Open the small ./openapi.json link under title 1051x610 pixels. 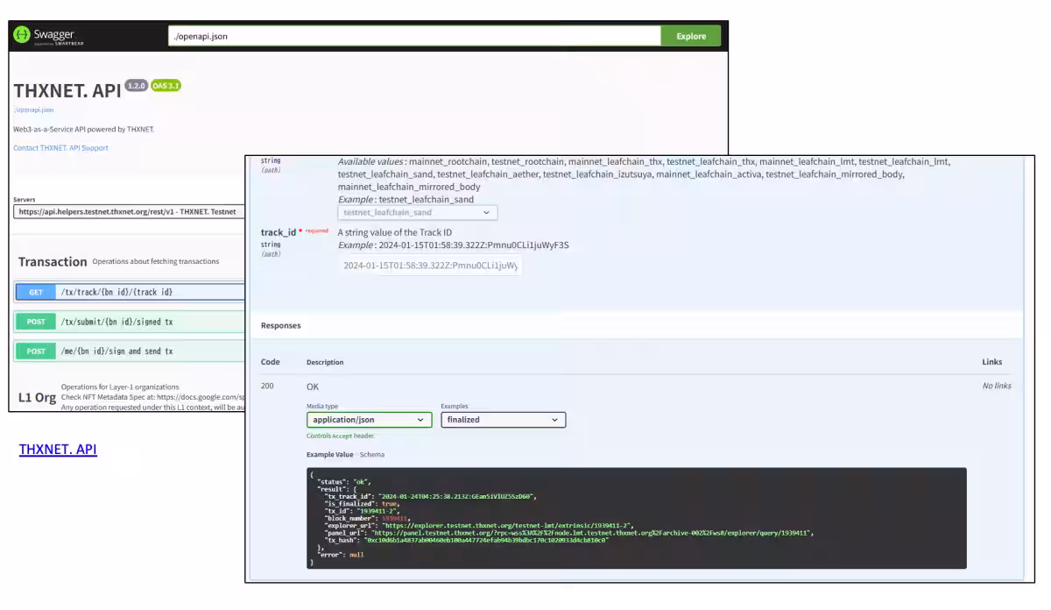(x=33, y=110)
